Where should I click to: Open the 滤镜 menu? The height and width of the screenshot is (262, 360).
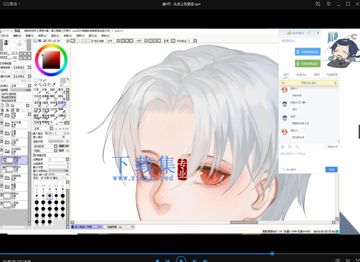(x=68, y=36)
